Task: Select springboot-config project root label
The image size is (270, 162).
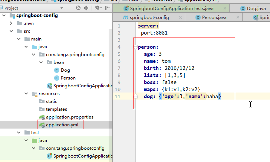Action: click(37, 16)
